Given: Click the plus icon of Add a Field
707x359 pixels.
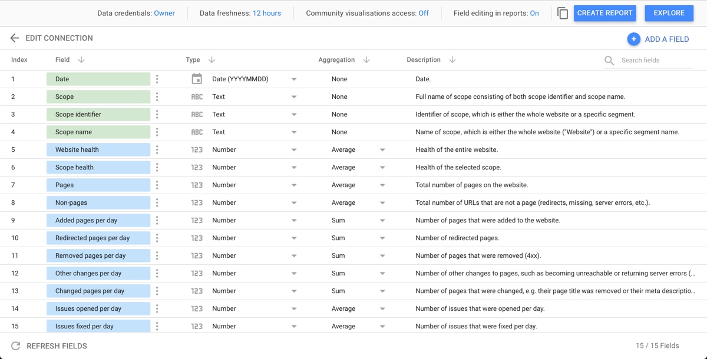Looking at the screenshot, I should pyautogui.click(x=633, y=39).
